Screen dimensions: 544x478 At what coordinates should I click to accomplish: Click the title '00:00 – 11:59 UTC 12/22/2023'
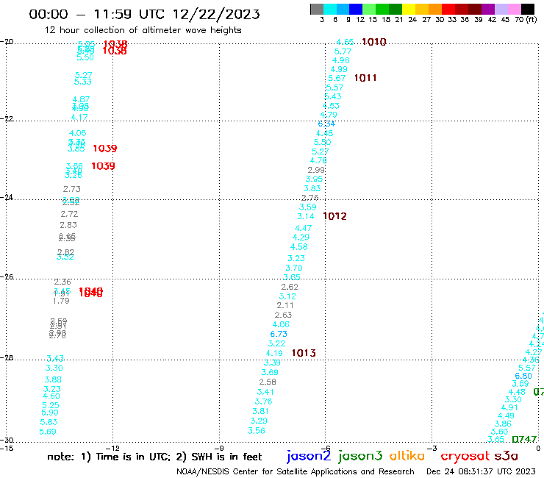(144, 14)
